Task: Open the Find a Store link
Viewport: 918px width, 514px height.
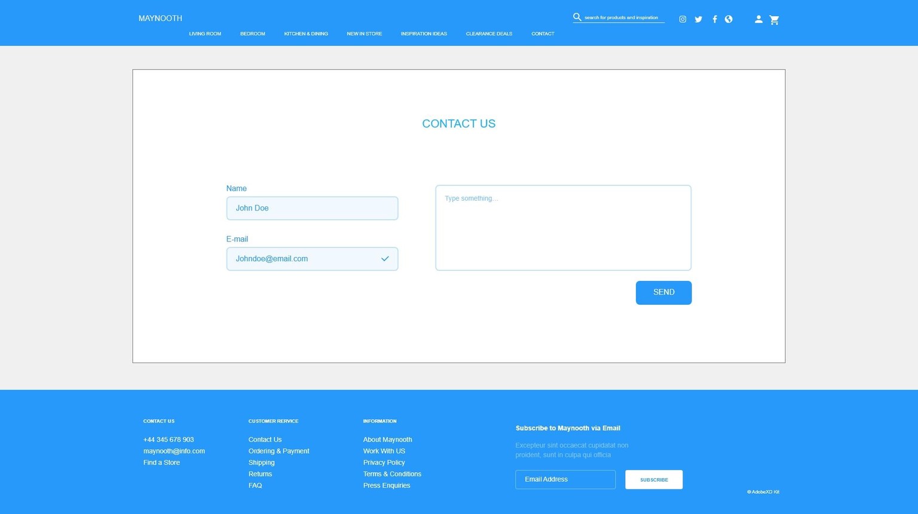Action: coord(161,463)
